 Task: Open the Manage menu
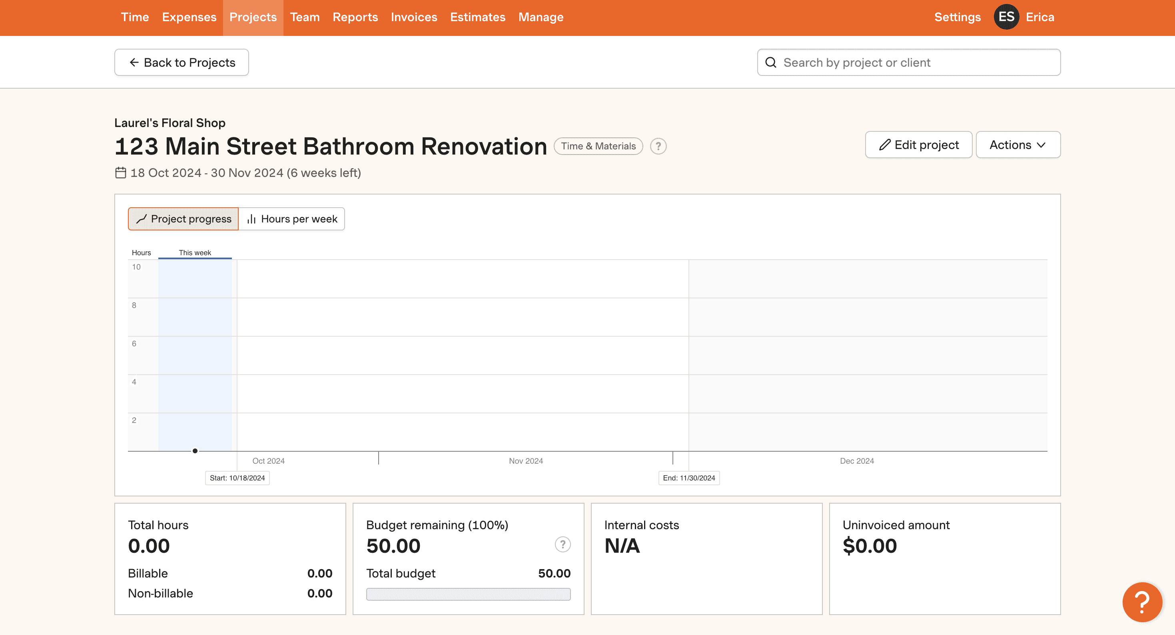click(541, 17)
